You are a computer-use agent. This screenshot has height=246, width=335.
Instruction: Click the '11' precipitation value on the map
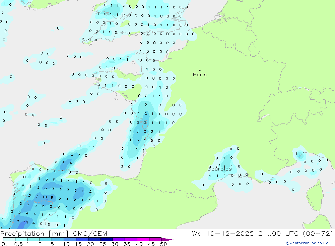[x=26, y=222]
